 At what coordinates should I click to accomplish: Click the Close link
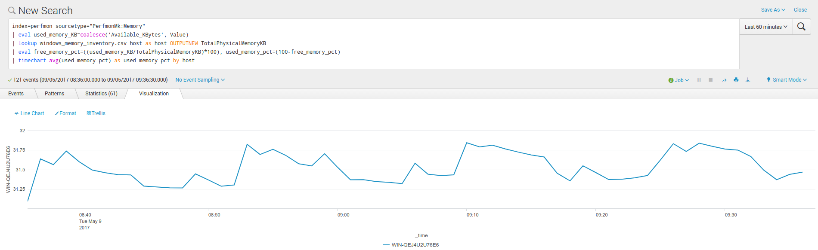tap(800, 10)
